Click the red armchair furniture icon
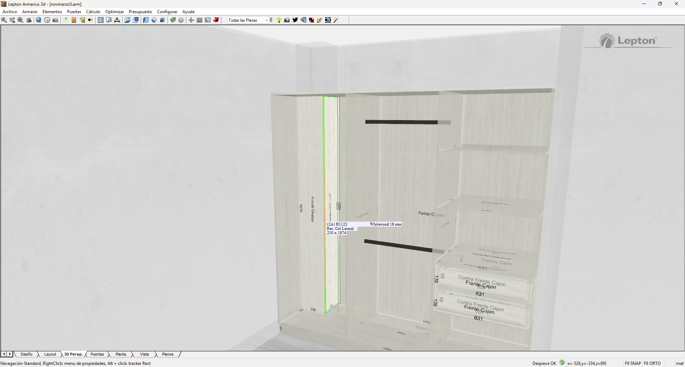685x367 pixels. click(216, 20)
